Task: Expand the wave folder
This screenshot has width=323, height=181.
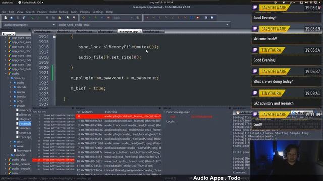Action: pos(11,146)
